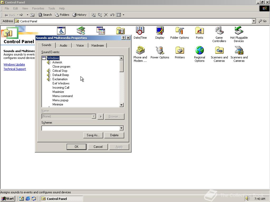
Task: Click the sound events scroll up arrow
Action: coord(121,58)
